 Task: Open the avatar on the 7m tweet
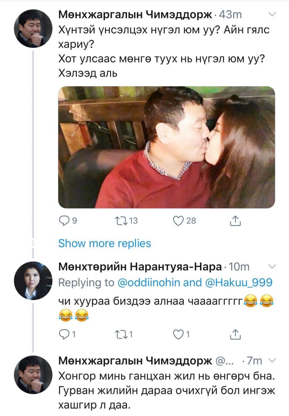[x=33, y=374]
